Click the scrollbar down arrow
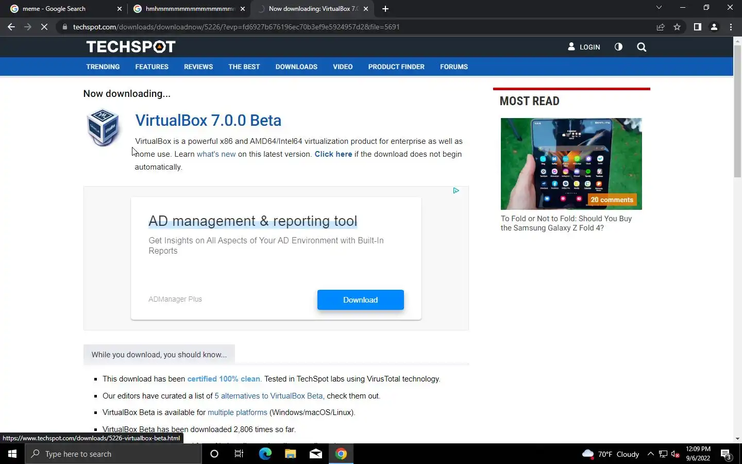The width and height of the screenshot is (742, 464). (x=737, y=439)
